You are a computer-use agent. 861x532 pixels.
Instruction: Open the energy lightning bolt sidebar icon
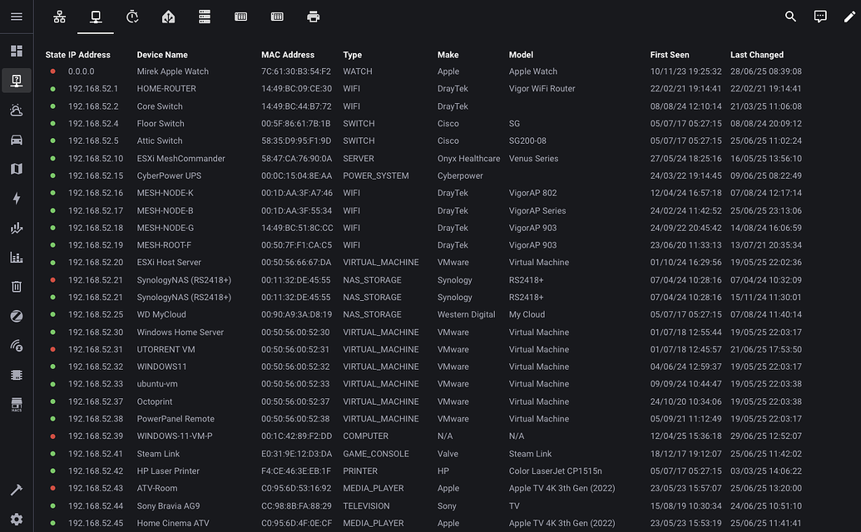click(17, 198)
